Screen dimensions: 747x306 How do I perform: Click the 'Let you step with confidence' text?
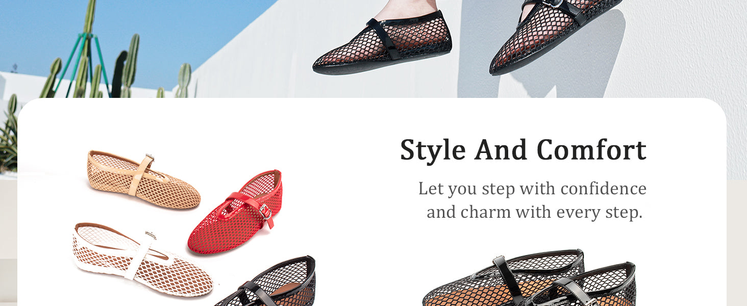[532, 189]
